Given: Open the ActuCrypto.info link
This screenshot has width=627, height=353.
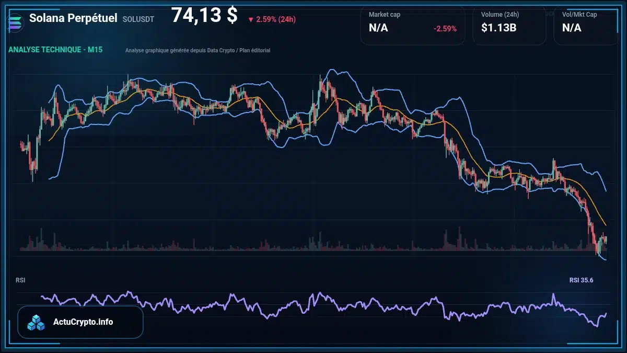Looking at the screenshot, I should 83,322.
